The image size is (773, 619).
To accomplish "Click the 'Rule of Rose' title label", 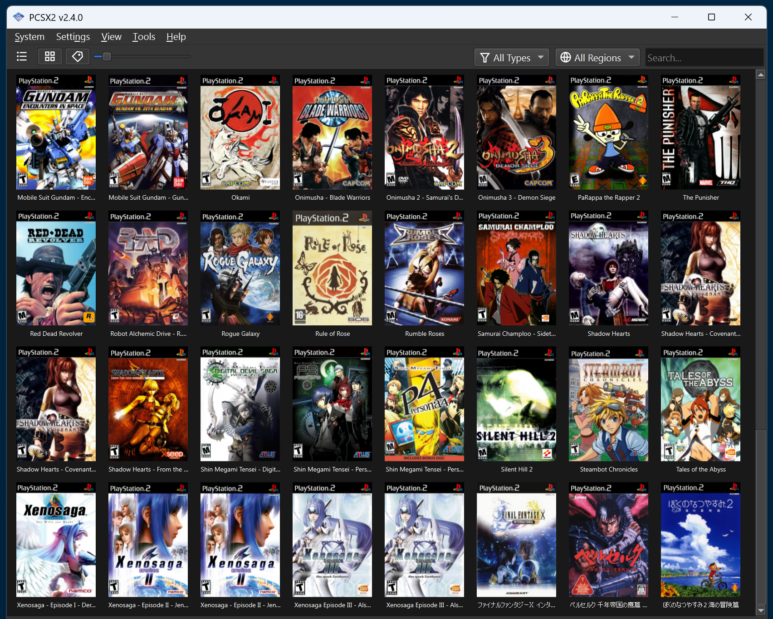I will tap(333, 334).
